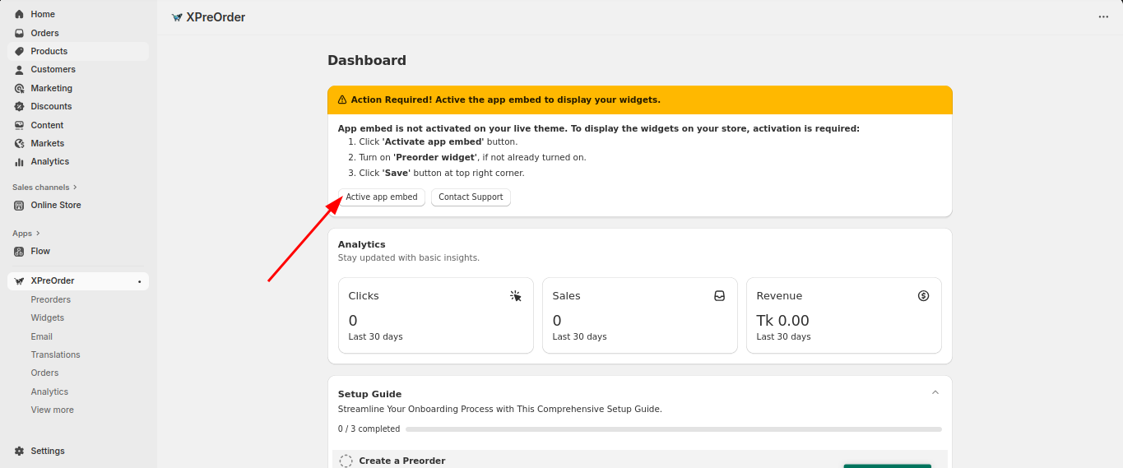The image size is (1123, 468).
Task: Collapse the Setup Guide panel
Action: tap(935, 392)
